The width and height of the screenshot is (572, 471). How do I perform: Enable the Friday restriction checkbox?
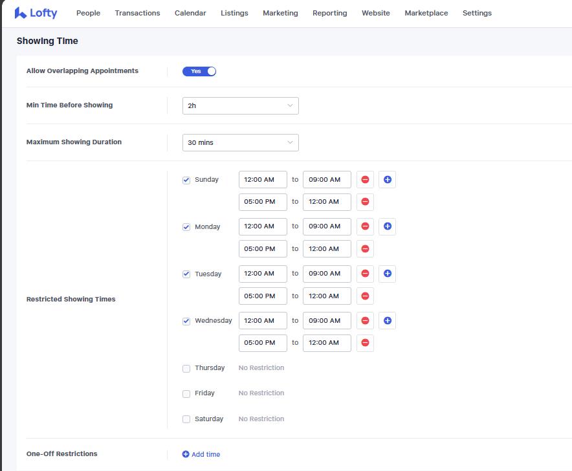186,393
